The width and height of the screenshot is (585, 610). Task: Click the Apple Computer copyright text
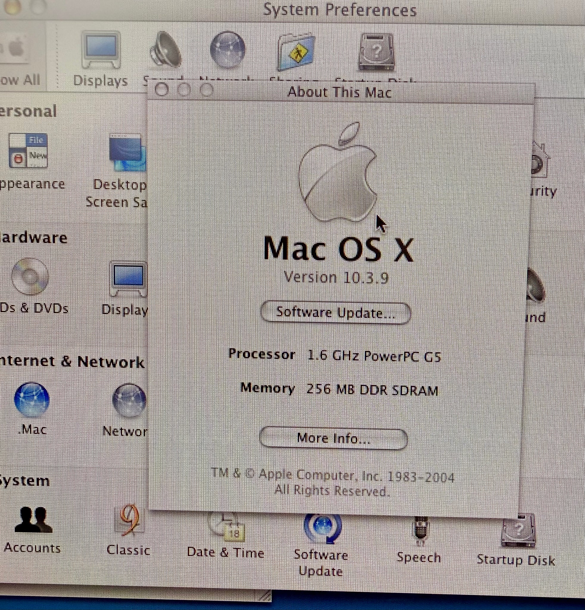pos(333,483)
